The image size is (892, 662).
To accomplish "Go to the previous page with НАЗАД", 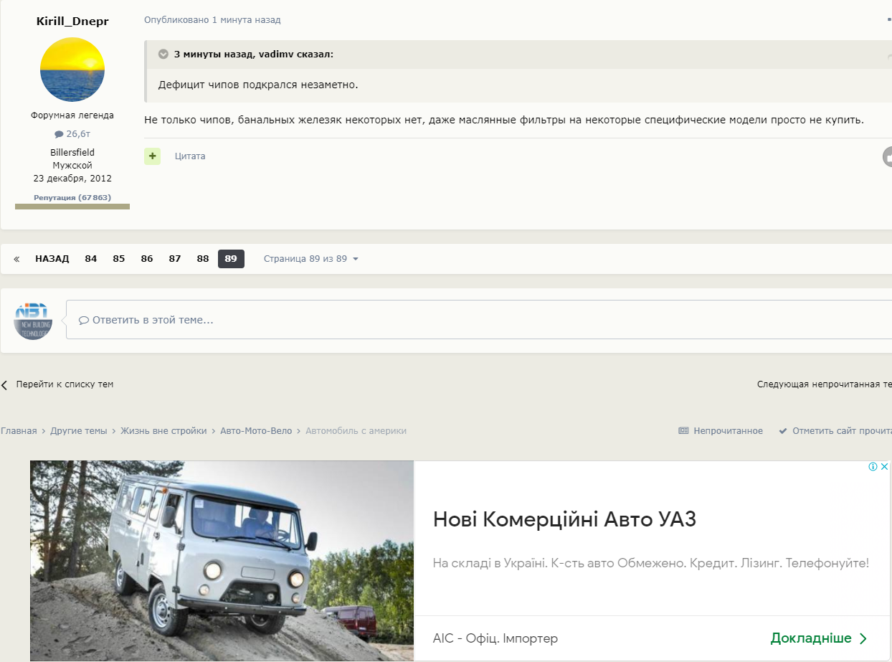I will coord(52,259).
